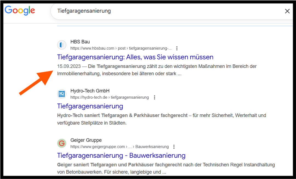Viewport: 296px width, 179px height.
Task: Click the Geiger Gruppe favicon
Action: coord(62,143)
